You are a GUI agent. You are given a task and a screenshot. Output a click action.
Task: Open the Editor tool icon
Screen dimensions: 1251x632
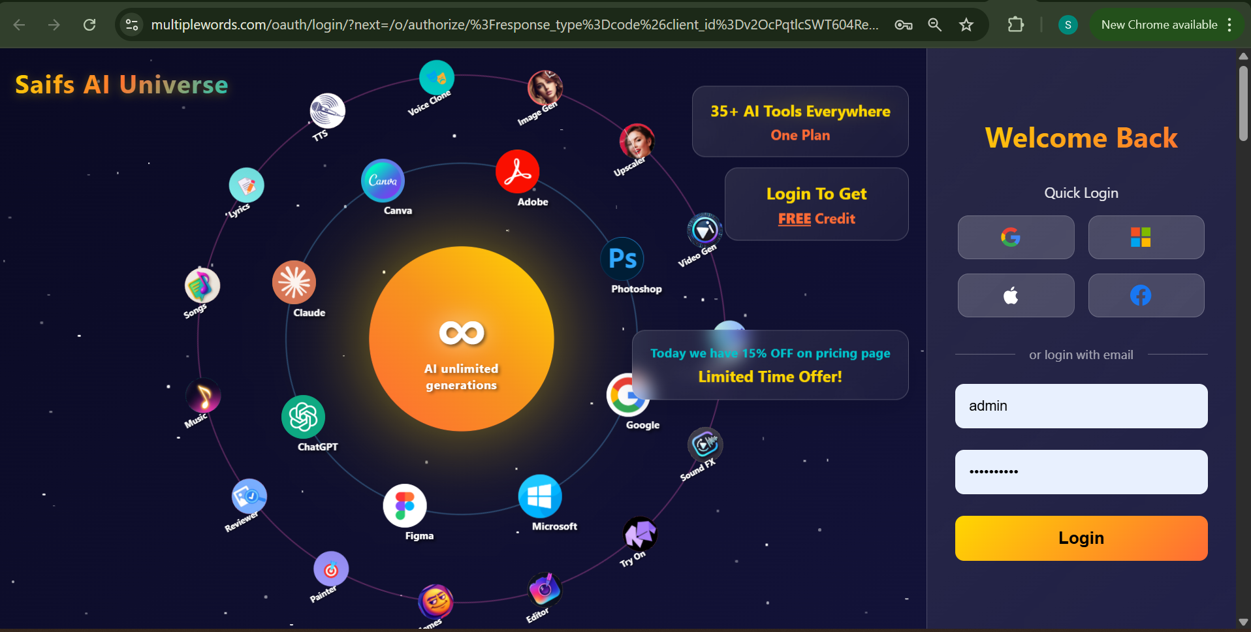point(545,590)
